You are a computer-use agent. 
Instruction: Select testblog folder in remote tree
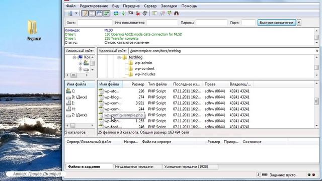coord(135,57)
